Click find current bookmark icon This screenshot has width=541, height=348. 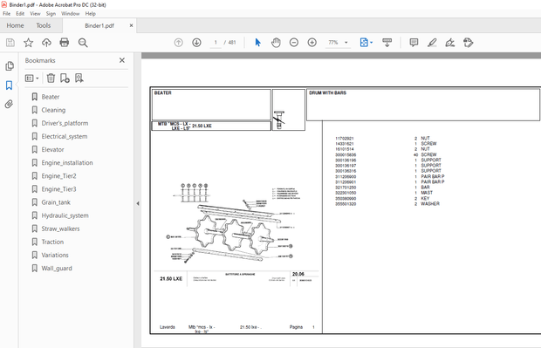pyautogui.click(x=79, y=78)
